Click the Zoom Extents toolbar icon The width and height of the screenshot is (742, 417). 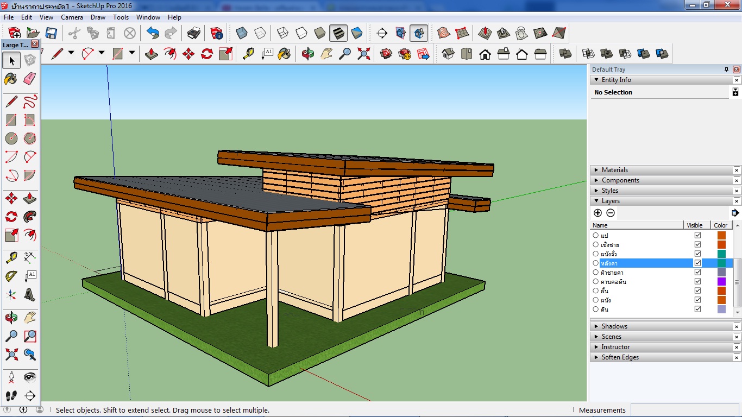point(363,54)
